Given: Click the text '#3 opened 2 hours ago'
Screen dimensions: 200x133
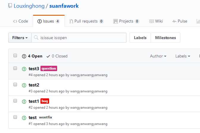Looking at the screenshot, I should [46, 91].
